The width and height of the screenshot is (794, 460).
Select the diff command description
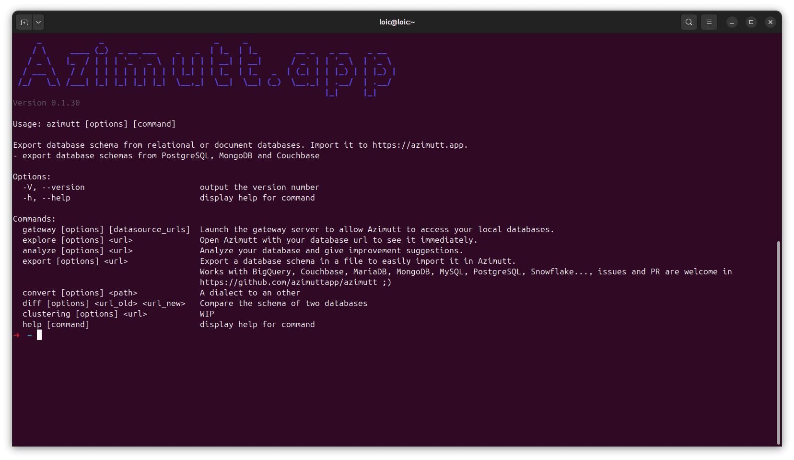283,303
